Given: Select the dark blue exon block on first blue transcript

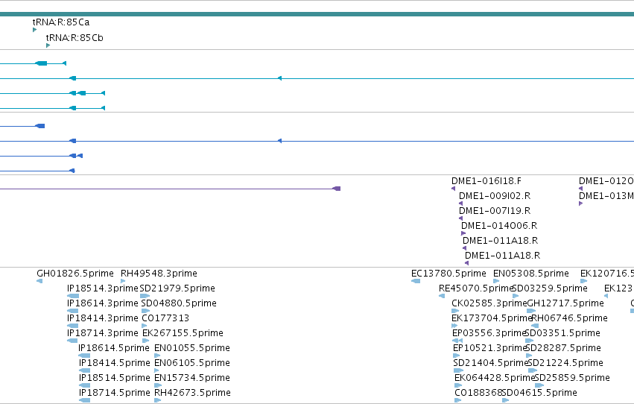Looking at the screenshot, I should (40, 126).
